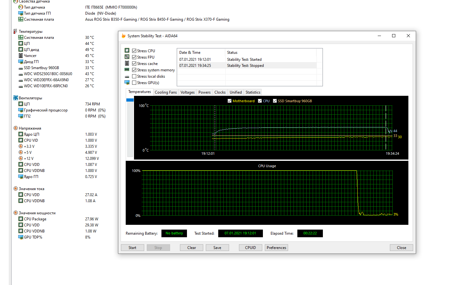Image resolution: width=469 pixels, height=285 pixels.
Task: Switch to the Cooling Fans tab
Action: point(166,92)
